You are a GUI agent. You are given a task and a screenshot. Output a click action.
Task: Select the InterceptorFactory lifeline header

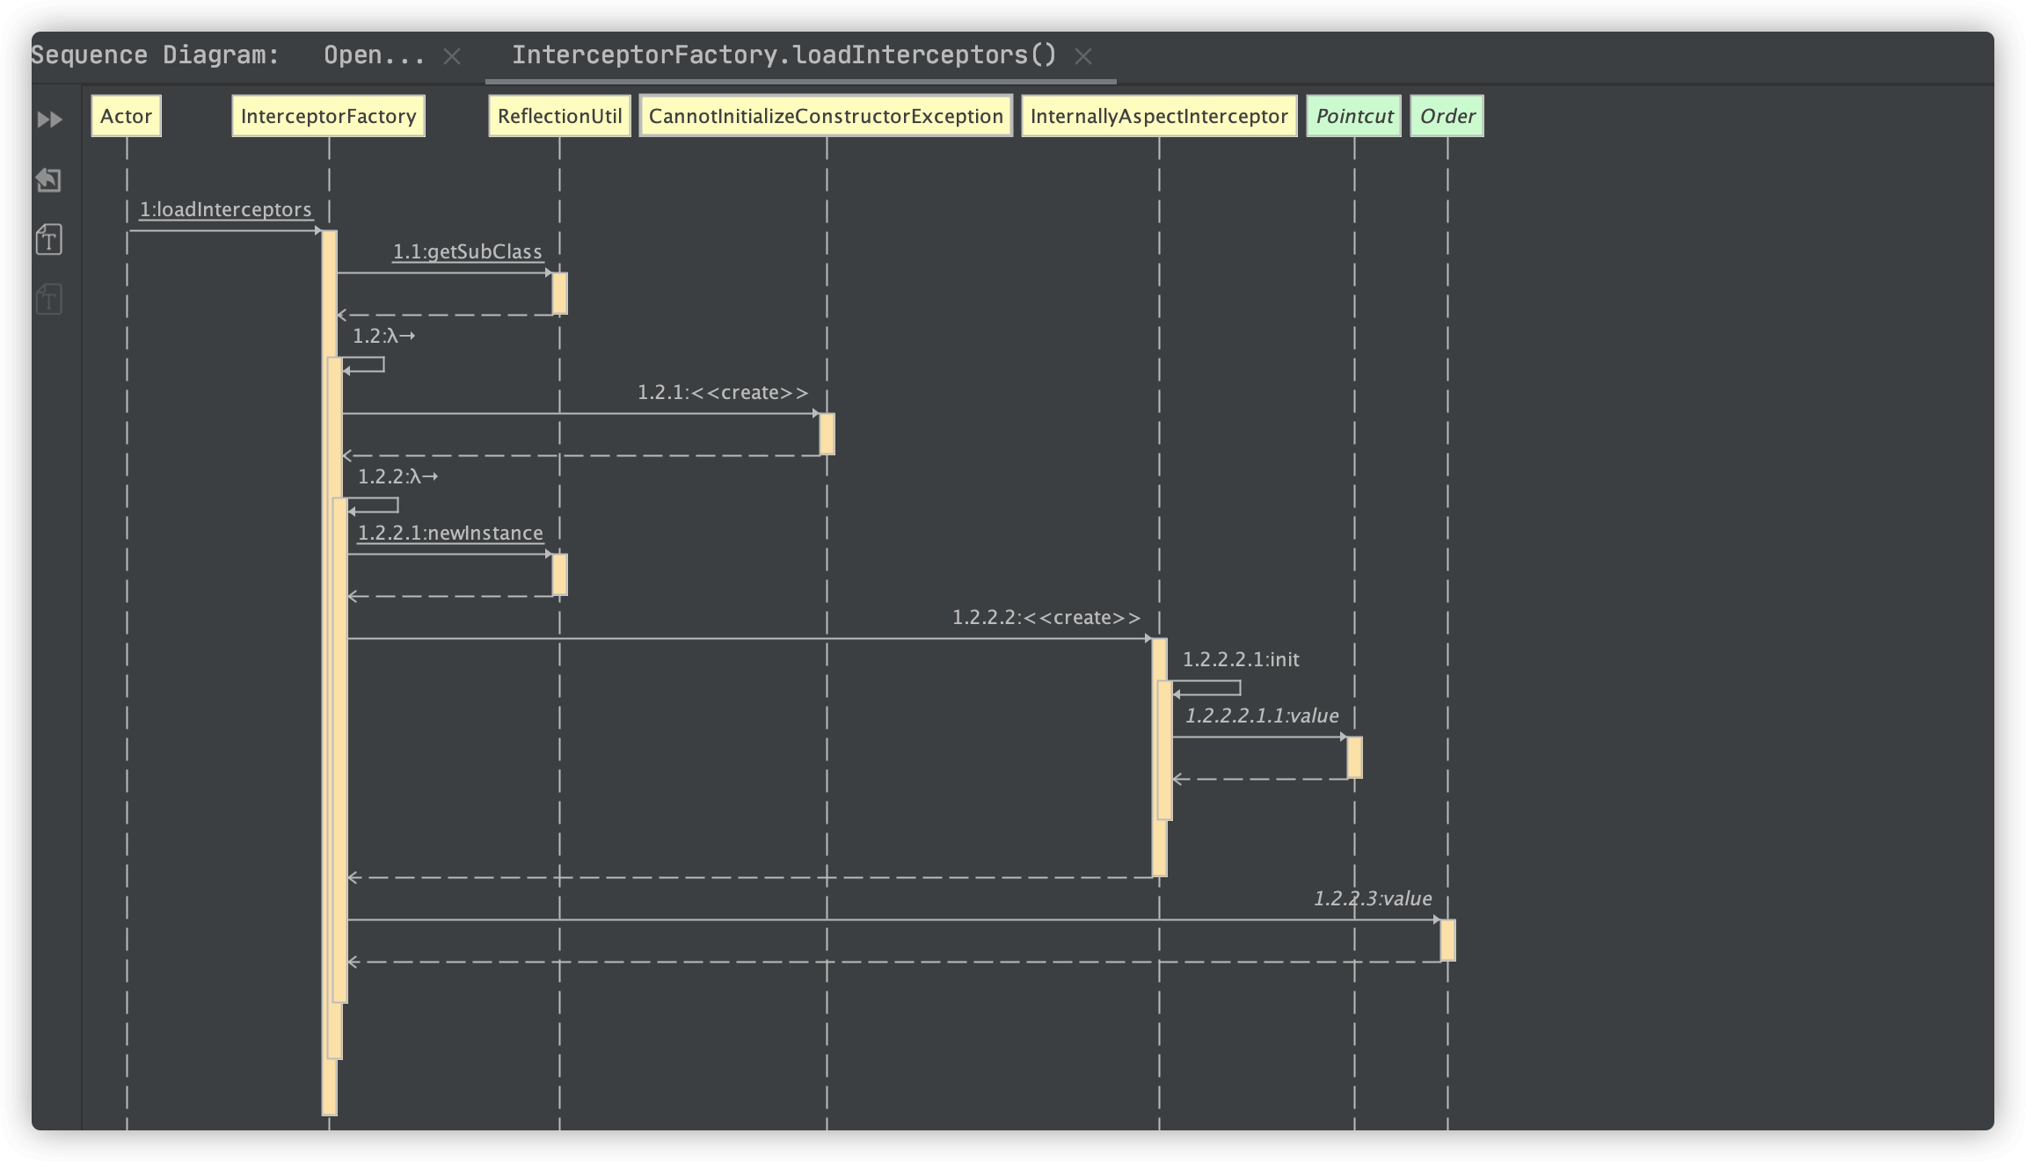[330, 115]
